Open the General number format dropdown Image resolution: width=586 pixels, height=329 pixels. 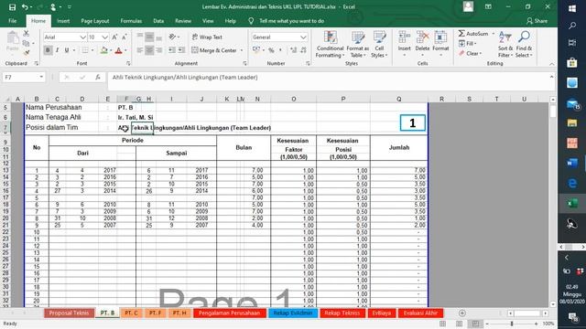pyautogui.click(x=303, y=37)
